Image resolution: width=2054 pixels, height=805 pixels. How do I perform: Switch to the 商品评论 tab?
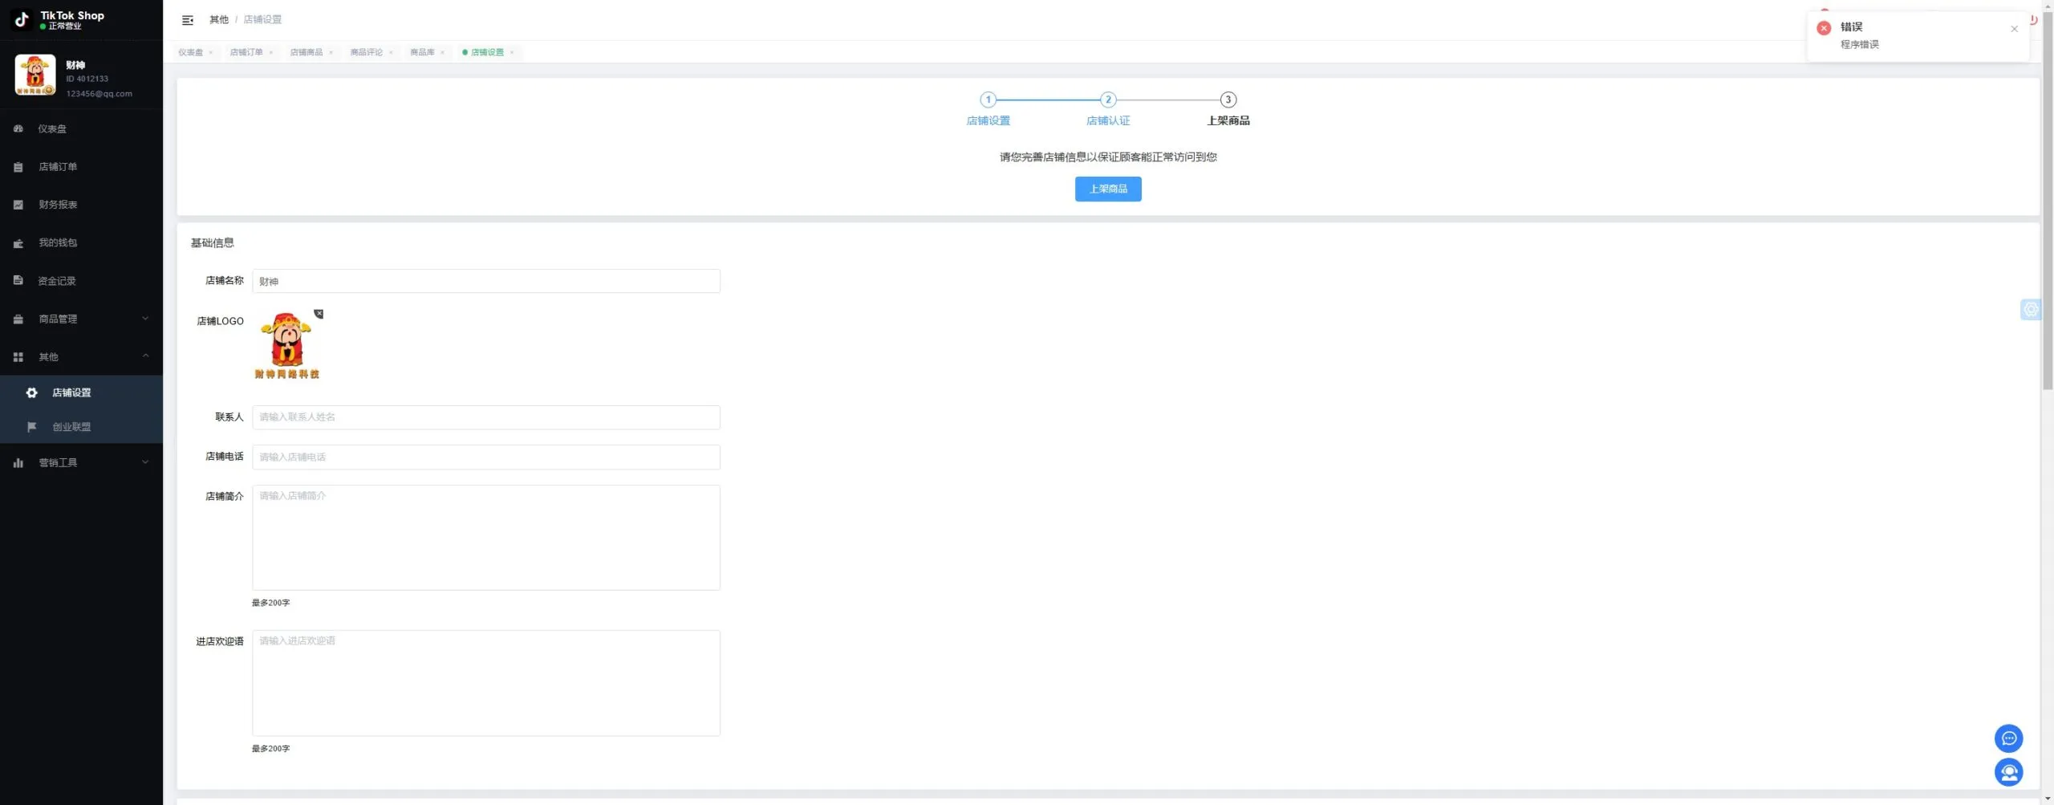coord(367,52)
